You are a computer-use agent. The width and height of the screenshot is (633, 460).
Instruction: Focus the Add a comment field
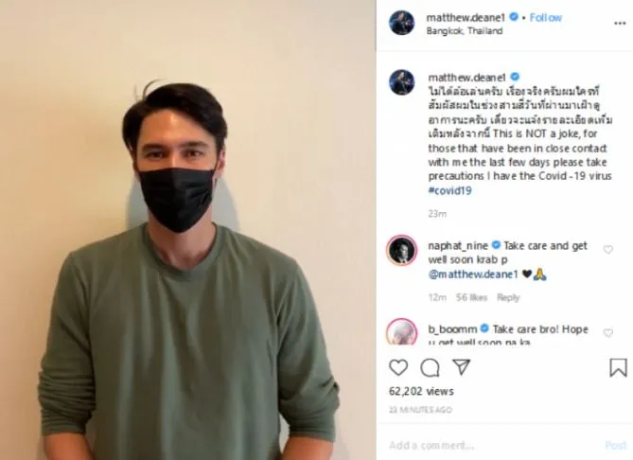[x=493, y=445]
